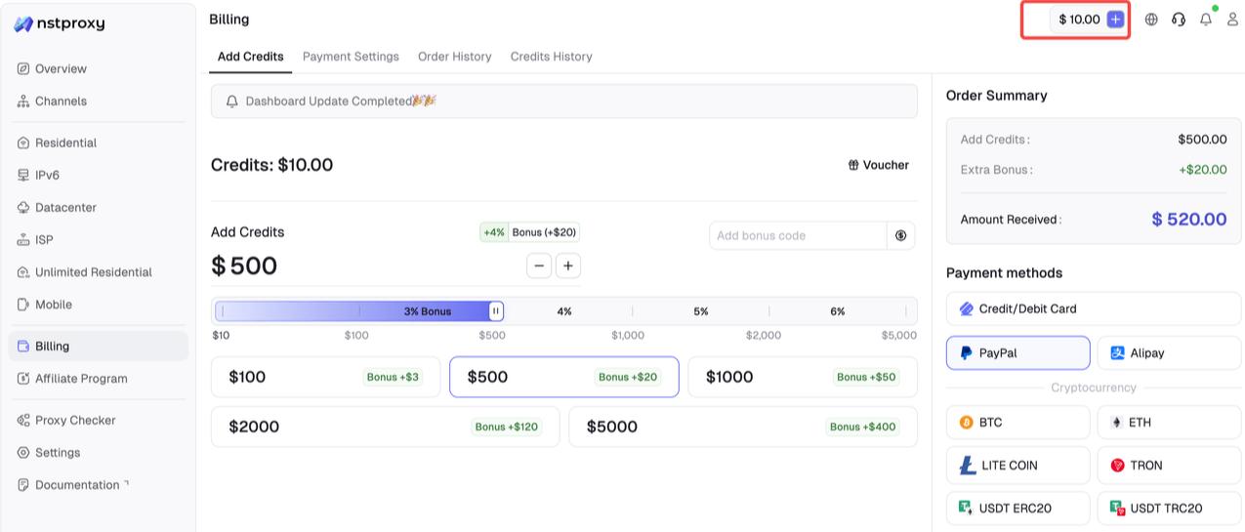Choose BTC cryptocurrency payment
The height and width of the screenshot is (532, 1245).
[x=1017, y=423]
